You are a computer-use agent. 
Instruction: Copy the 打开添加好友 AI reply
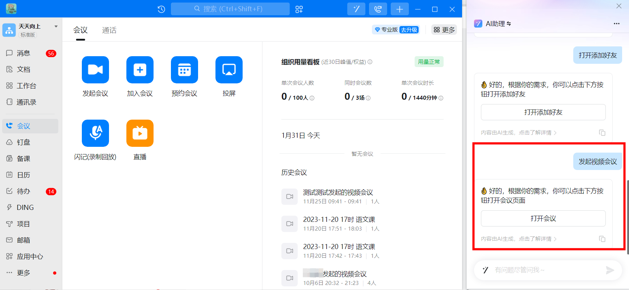pos(602,133)
